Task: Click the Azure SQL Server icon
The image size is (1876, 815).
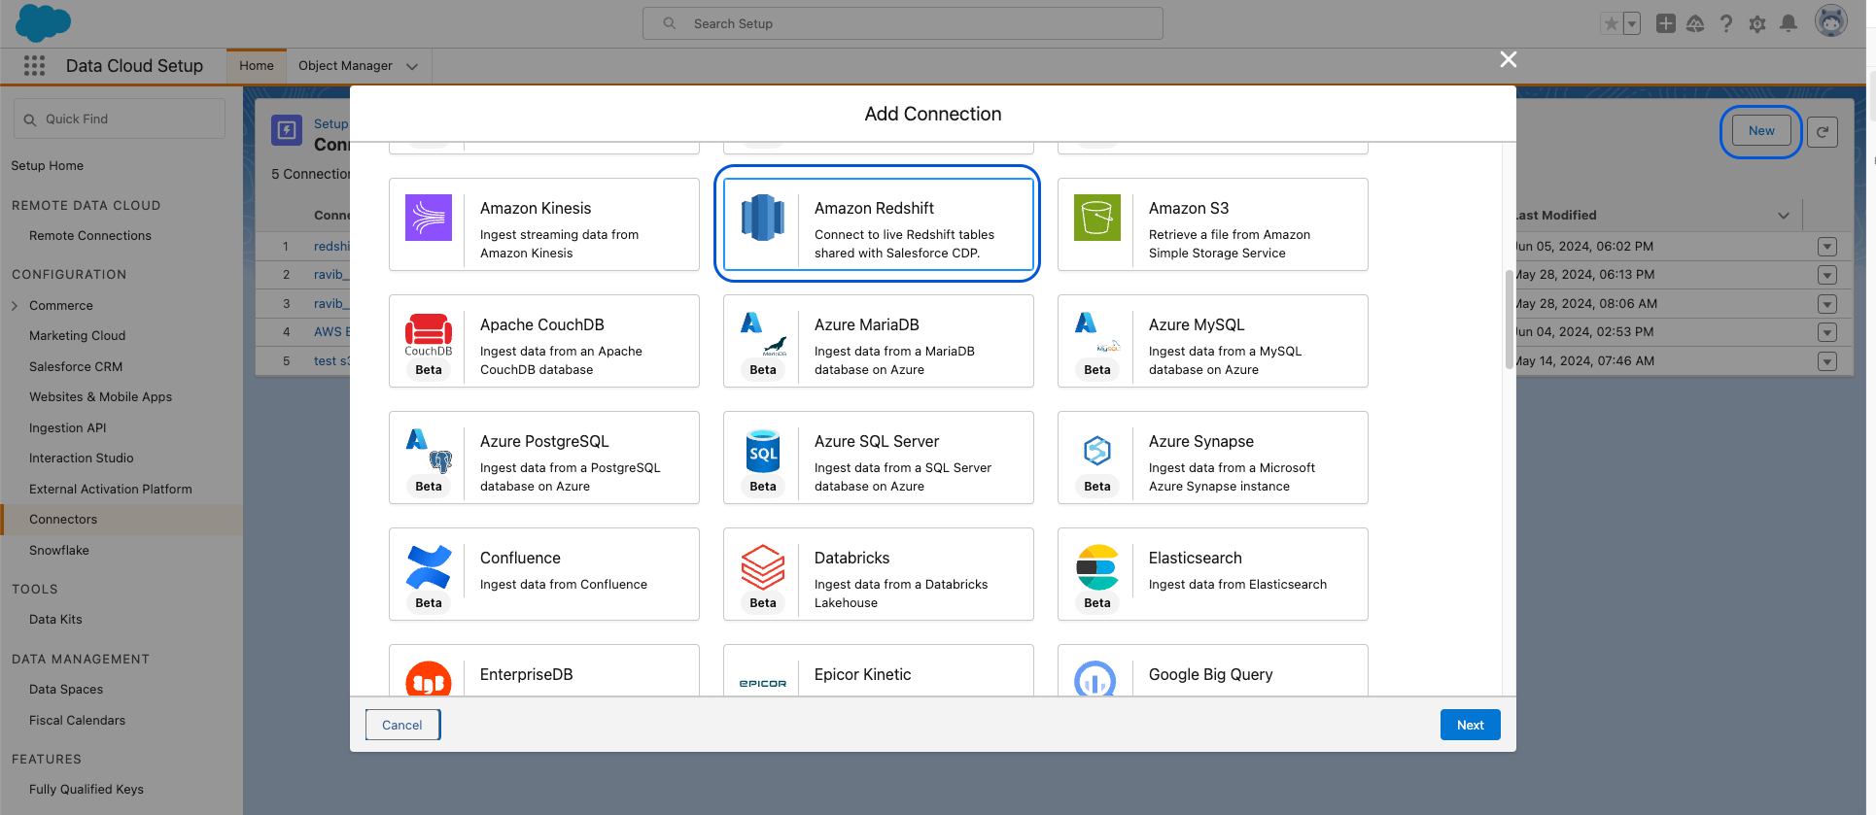Action: 763,451
